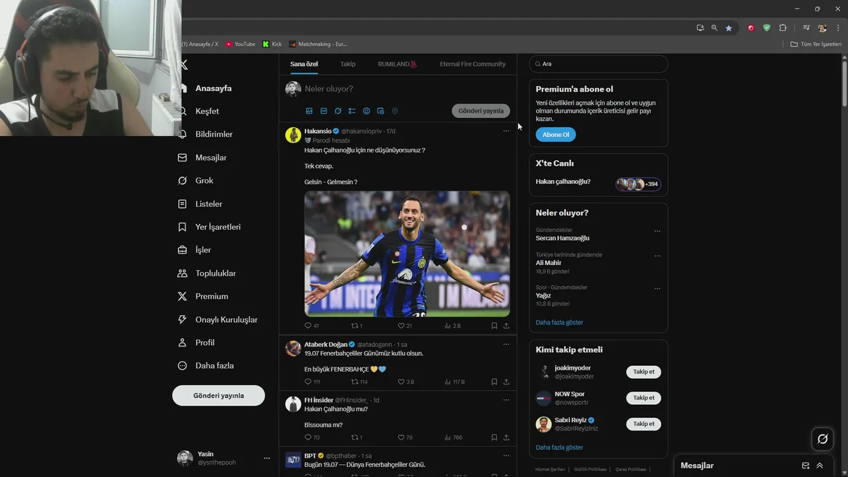Click the large Gönderi yayınla sidebar button
This screenshot has height=477, width=848.
[219, 396]
